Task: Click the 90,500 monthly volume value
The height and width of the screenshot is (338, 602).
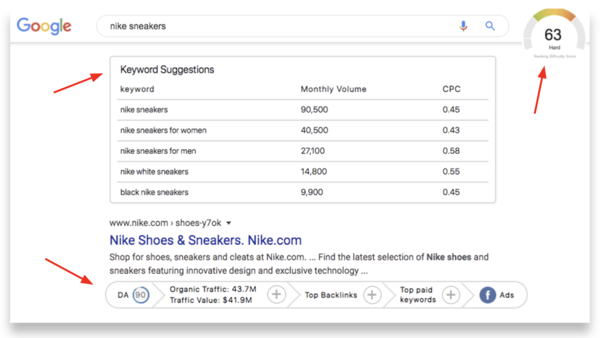Action: (x=314, y=109)
